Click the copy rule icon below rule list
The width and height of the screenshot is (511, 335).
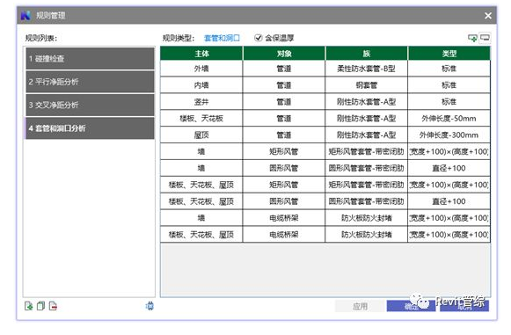coord(40,306)
